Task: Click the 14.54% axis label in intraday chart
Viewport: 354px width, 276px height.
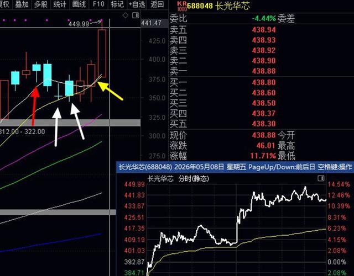Action: point(339,184)
